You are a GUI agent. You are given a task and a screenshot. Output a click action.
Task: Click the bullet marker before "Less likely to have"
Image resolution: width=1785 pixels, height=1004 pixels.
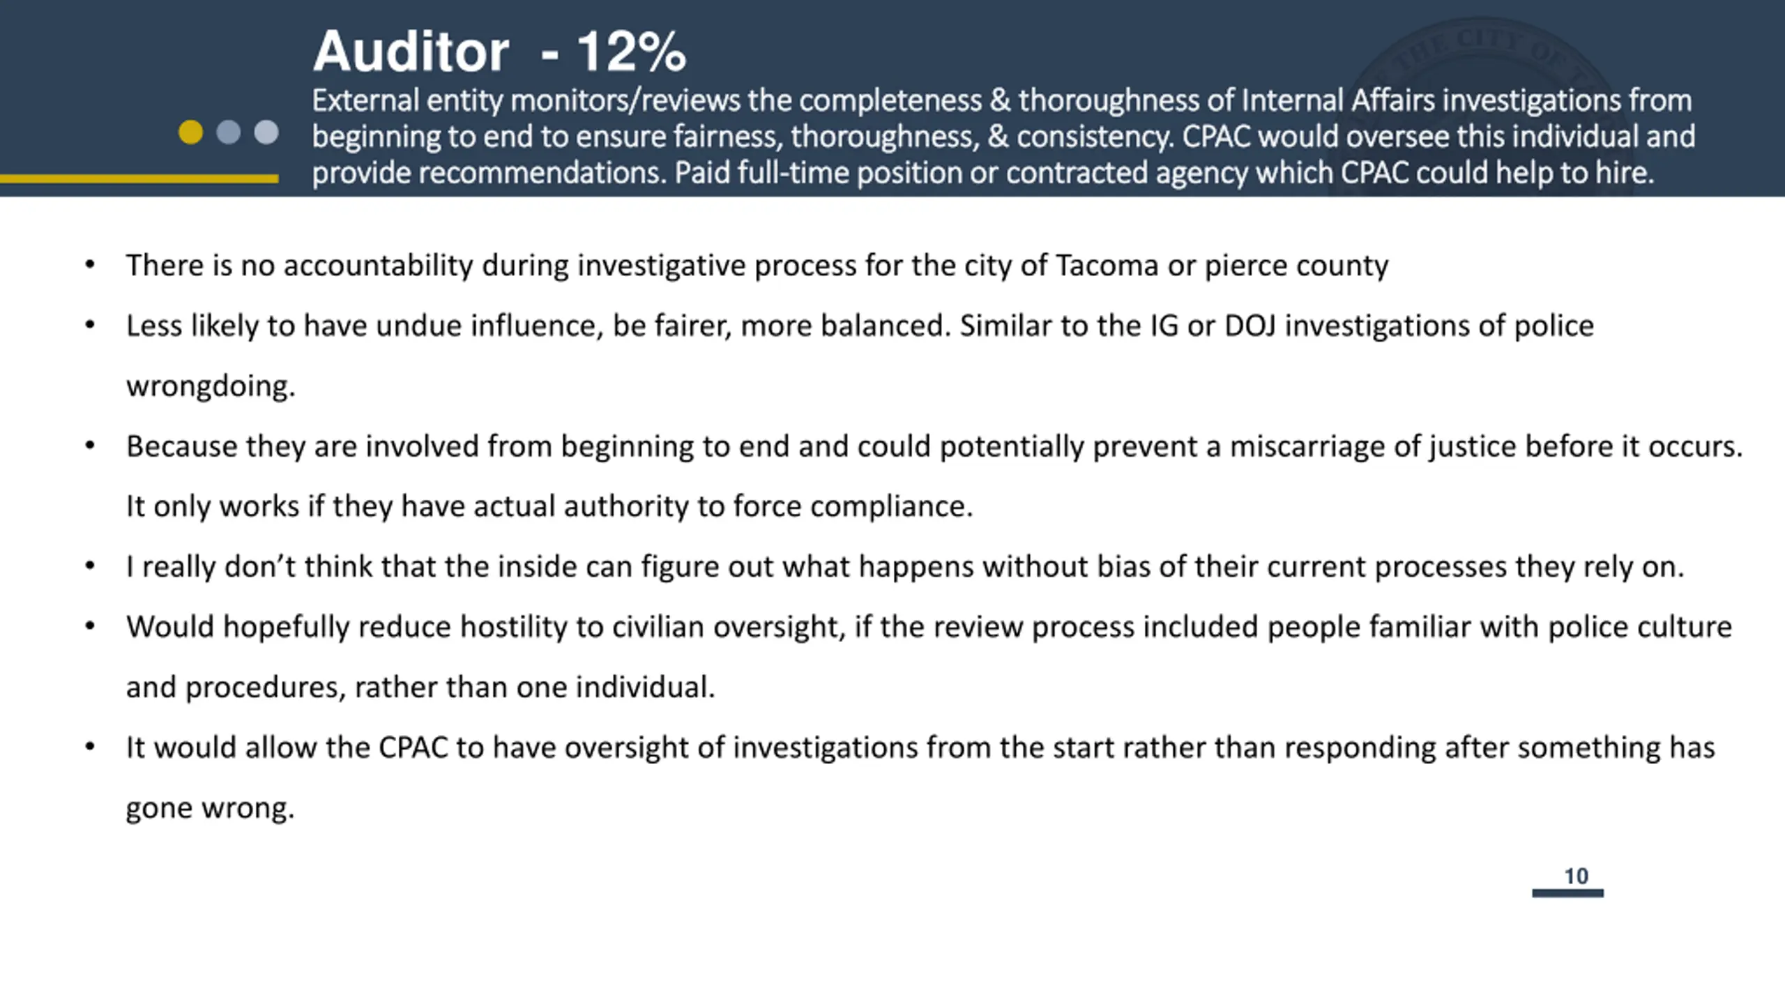[90, 326]
